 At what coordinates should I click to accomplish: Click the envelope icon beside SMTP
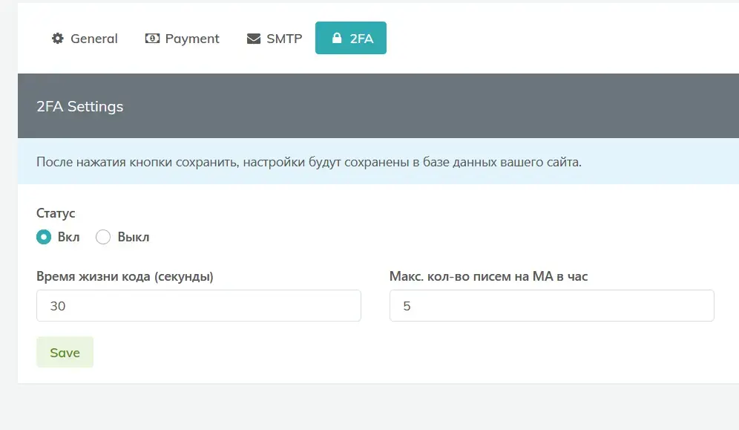pyautogui.click(x=254, y=39)
